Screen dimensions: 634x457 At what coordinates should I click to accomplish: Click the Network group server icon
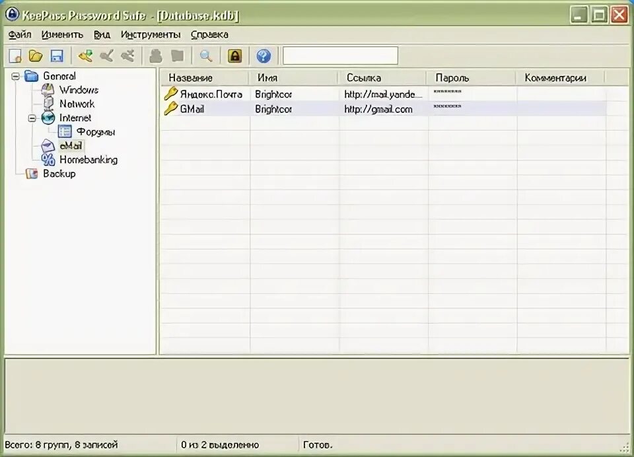pyautogui.click(x=48, y=104)
